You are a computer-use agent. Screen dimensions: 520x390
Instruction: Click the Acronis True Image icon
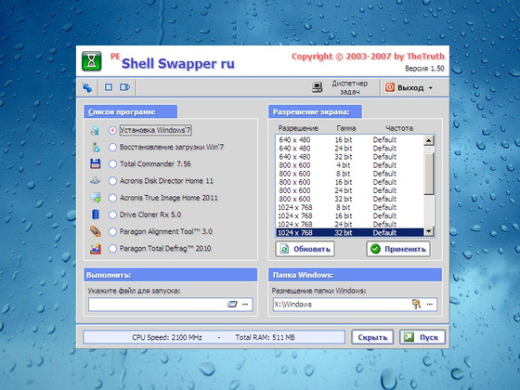96,198
